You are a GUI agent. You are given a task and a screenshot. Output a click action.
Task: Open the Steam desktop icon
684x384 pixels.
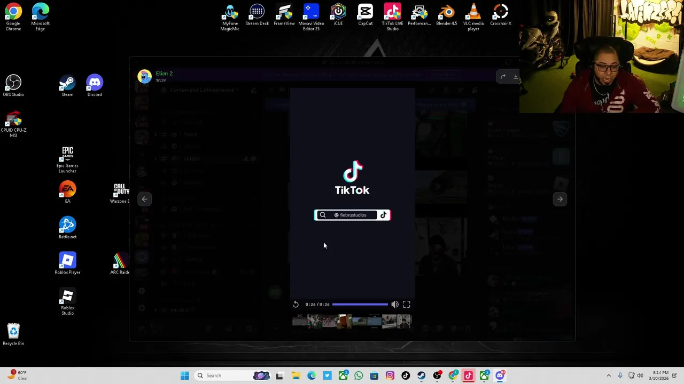pyautogui.click(x=67, y=85)
